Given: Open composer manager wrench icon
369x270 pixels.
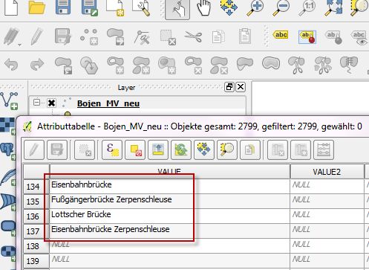Looking at the screenshot, I should pos(141,8).
